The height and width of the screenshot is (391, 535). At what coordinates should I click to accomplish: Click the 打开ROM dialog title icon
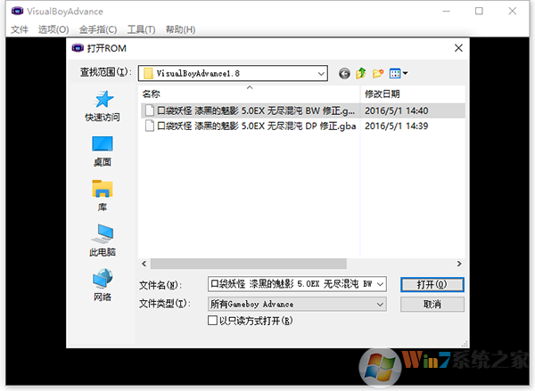click(78, 48)
